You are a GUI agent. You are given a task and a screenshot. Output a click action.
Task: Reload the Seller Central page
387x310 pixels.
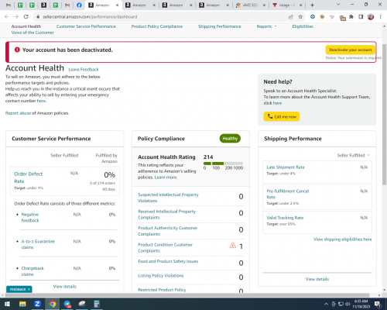[x=26, y=17]
